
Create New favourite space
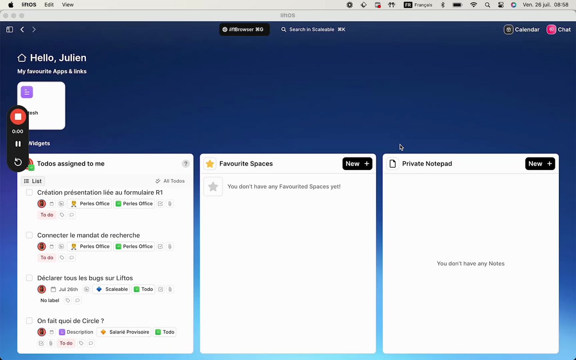[357, 164]
